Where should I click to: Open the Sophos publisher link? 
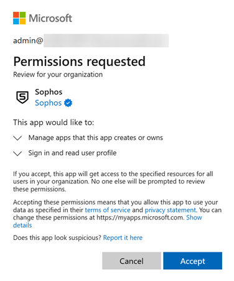49,103
